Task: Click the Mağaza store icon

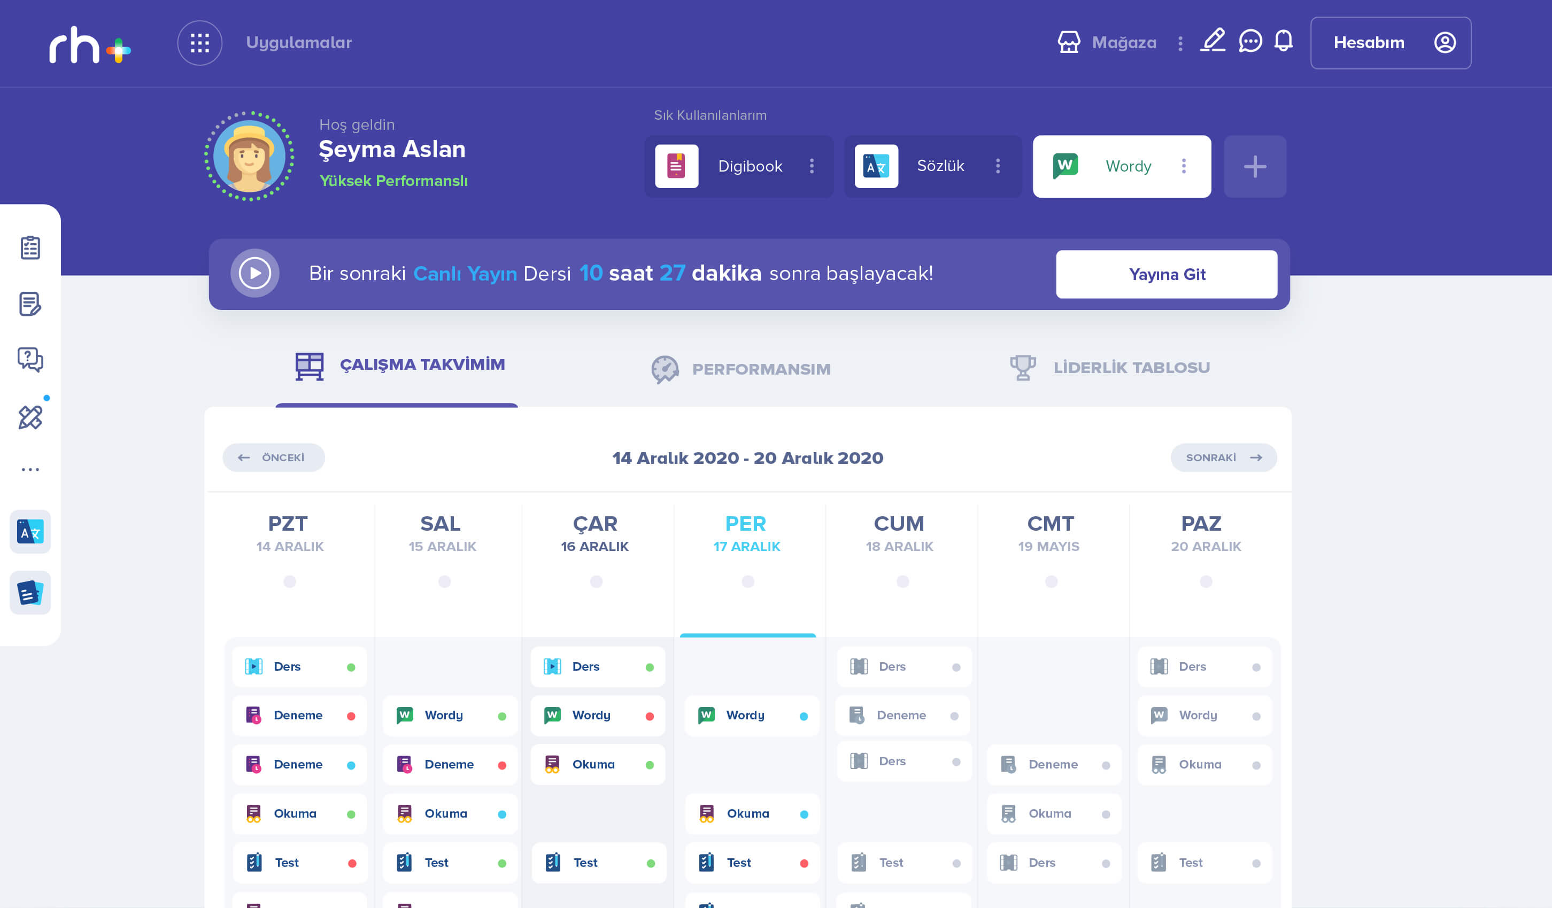Action: (x=1069, y=42)
